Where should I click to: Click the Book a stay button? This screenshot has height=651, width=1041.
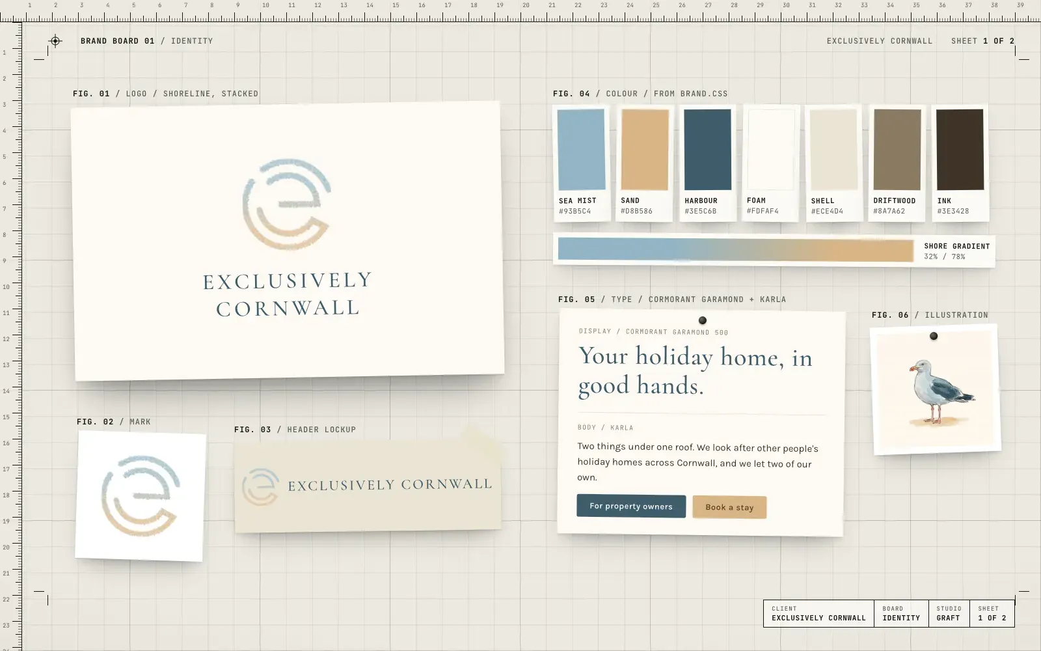click(x=729, y=507)
